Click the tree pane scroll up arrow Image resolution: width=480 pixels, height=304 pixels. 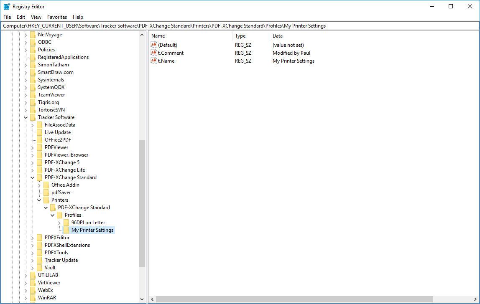(142, 35)
